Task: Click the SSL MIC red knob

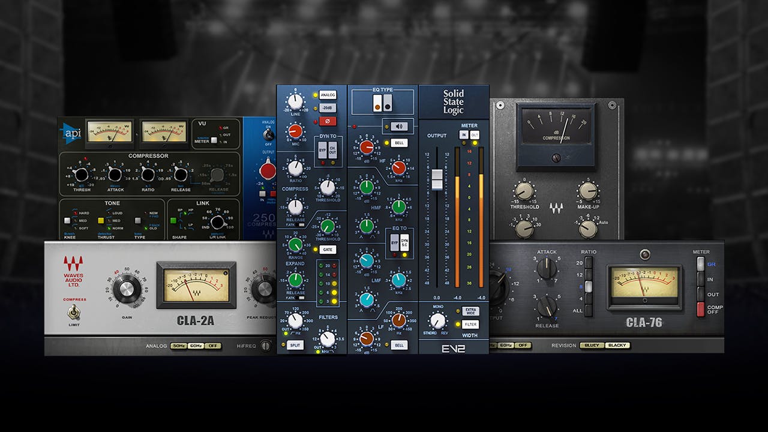Action: pyautogui.click(x=295, y=131)
